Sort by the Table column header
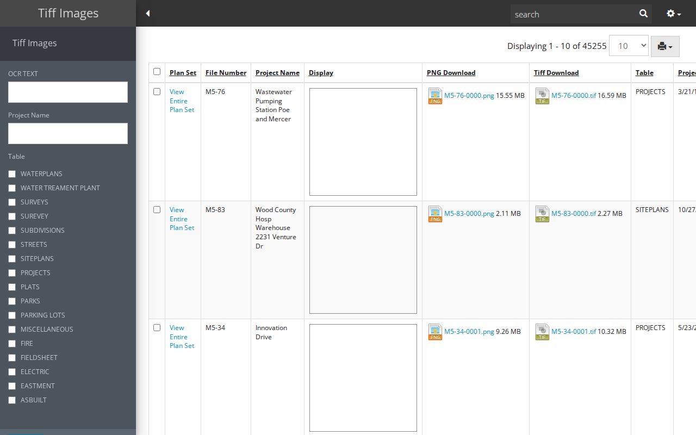 tap(644, 73)
